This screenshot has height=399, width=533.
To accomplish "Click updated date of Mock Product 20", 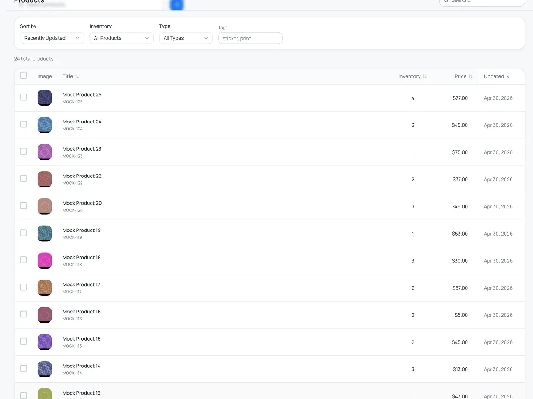I will tap(498, 206).
